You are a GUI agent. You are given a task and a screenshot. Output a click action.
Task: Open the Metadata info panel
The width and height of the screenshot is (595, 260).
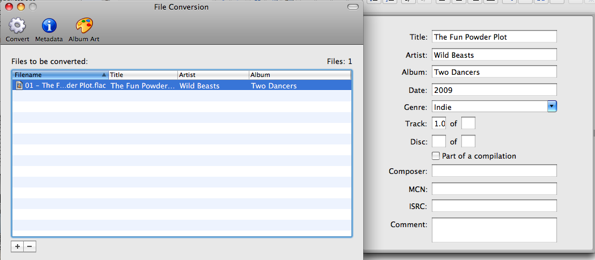click(x=49, y=26)
